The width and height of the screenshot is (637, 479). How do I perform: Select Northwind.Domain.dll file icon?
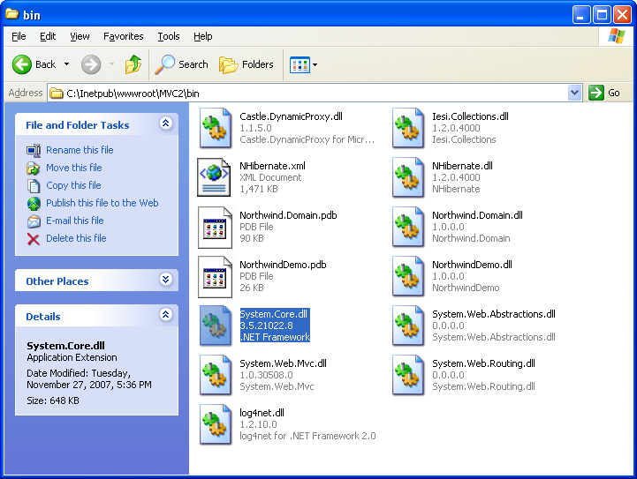[408, 227]
